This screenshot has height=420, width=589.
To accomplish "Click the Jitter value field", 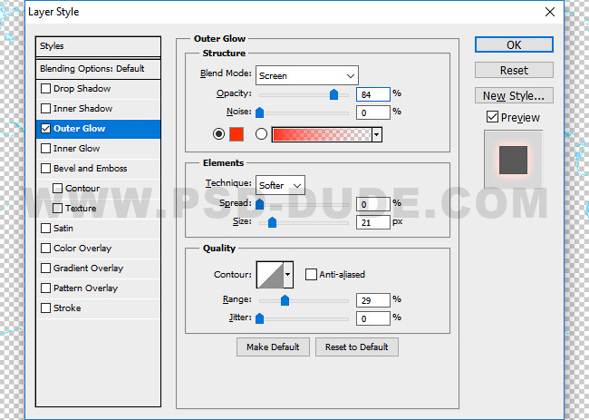I will [x=373, y=318].
